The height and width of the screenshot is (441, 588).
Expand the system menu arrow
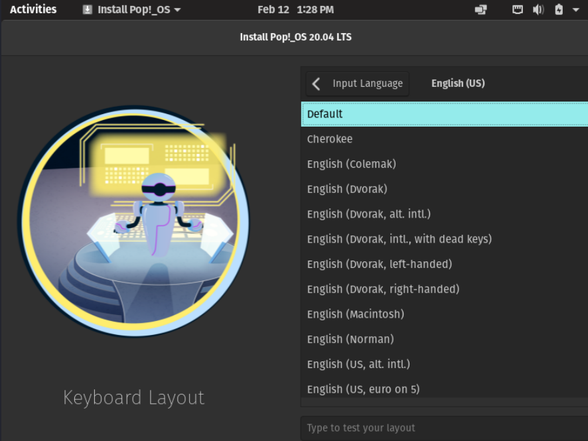pyautogui.click(x=576, y=10)
